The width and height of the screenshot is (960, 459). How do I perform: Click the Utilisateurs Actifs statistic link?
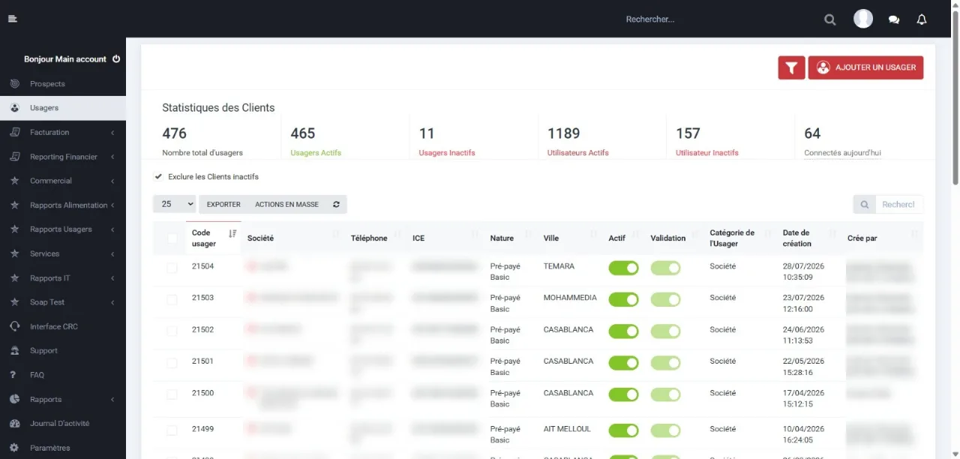coord(578,153)
